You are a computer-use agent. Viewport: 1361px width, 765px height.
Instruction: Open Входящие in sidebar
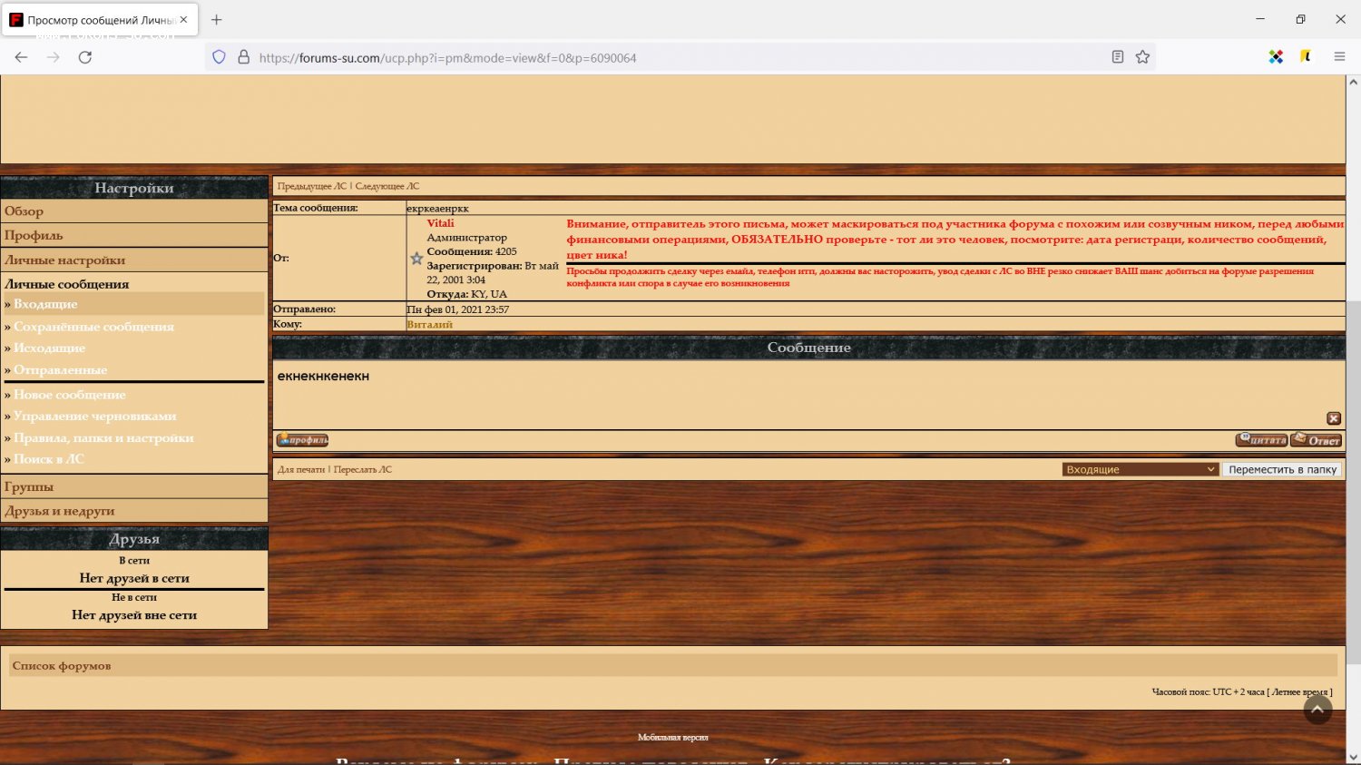pos(45,304)
